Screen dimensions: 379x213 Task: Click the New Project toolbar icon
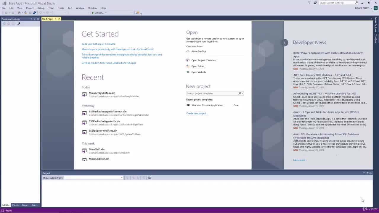pyautogui.click(x=19, y=13)
